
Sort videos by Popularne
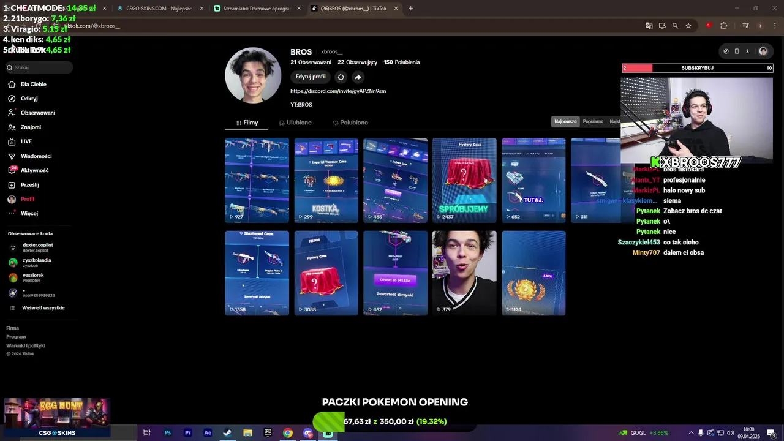point(593,121)
